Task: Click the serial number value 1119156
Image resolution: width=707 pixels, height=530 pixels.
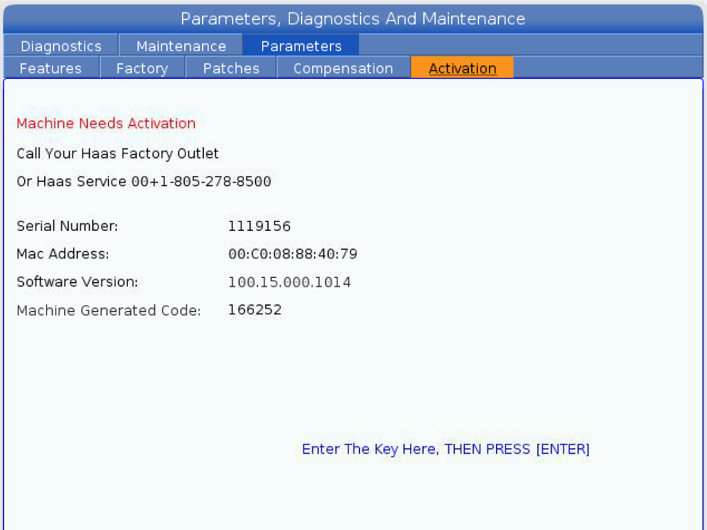Action: (x=259, y=226)
